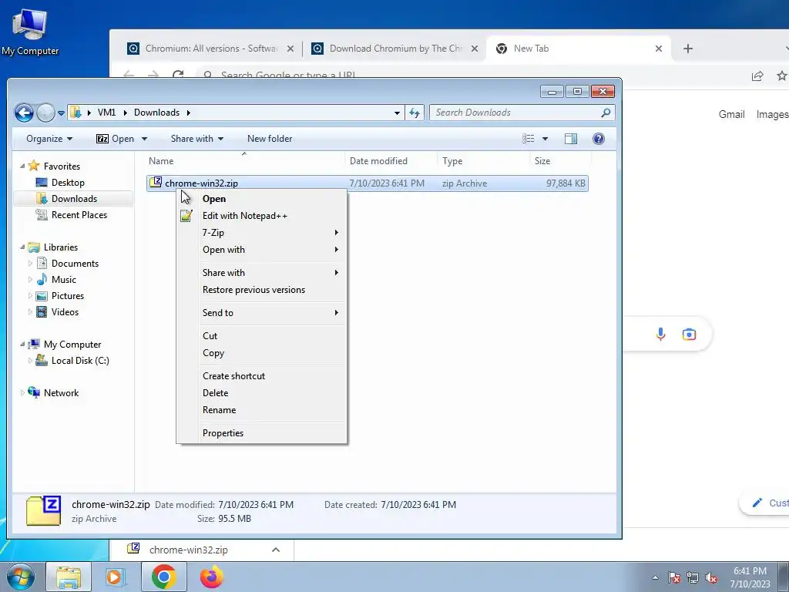
Task: Expand the Send to submenu
Action: (262, 313)
